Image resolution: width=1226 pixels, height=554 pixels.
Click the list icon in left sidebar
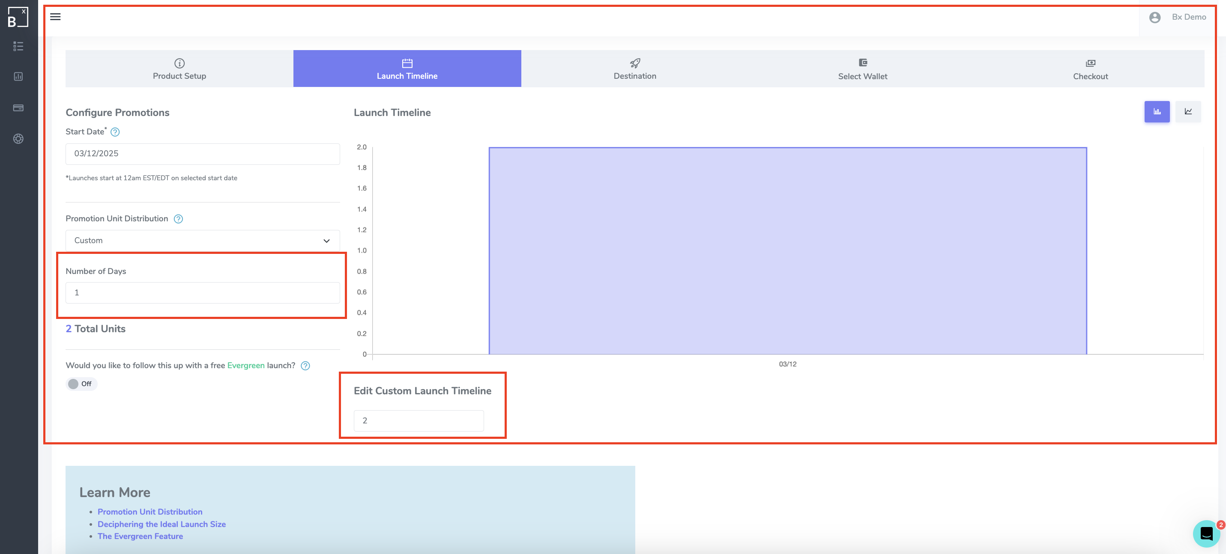[18, 46]
